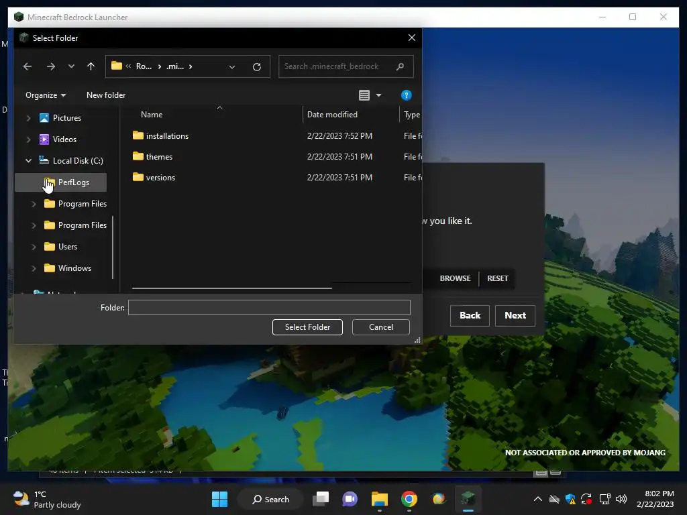Image resolution: width=687 pixels, height=515 pixels.
Task: Select the Windows folder
Action: 68,268
